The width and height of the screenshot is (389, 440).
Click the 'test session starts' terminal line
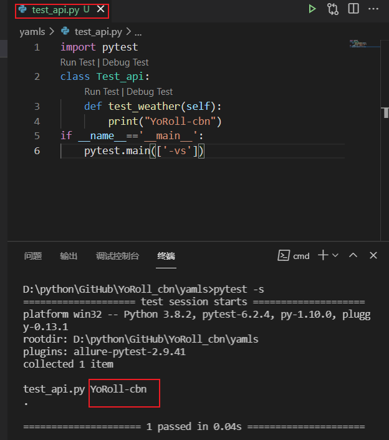194,302
